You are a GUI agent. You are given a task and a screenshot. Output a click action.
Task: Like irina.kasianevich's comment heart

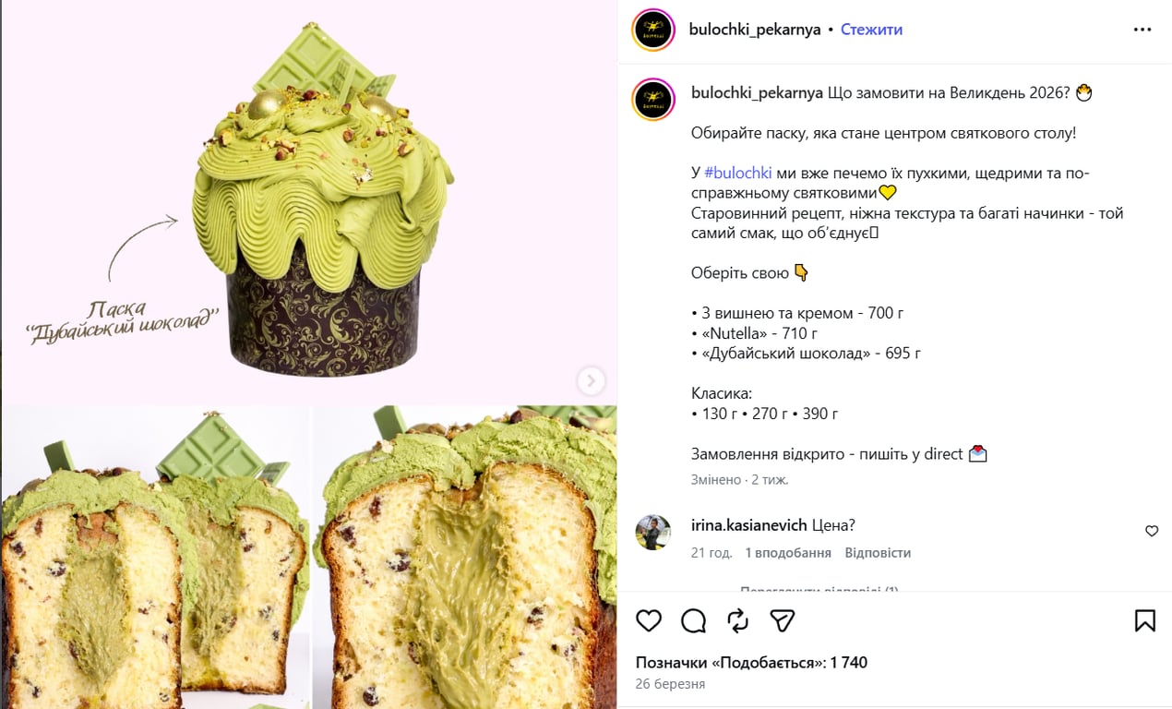tap(1152, 531)
